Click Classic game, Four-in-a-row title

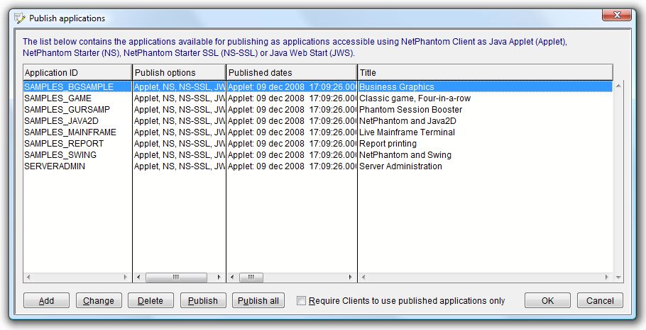click(415, 98)
